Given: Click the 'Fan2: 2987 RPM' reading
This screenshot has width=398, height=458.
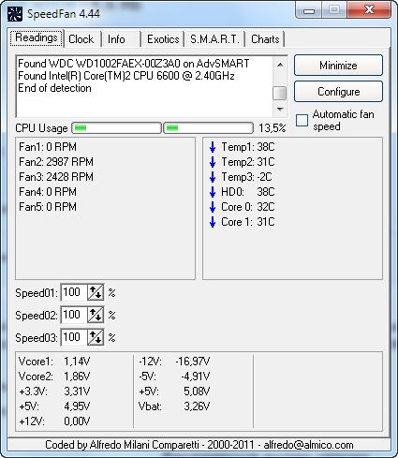Looking at the screenshot, I should point(56,162).
